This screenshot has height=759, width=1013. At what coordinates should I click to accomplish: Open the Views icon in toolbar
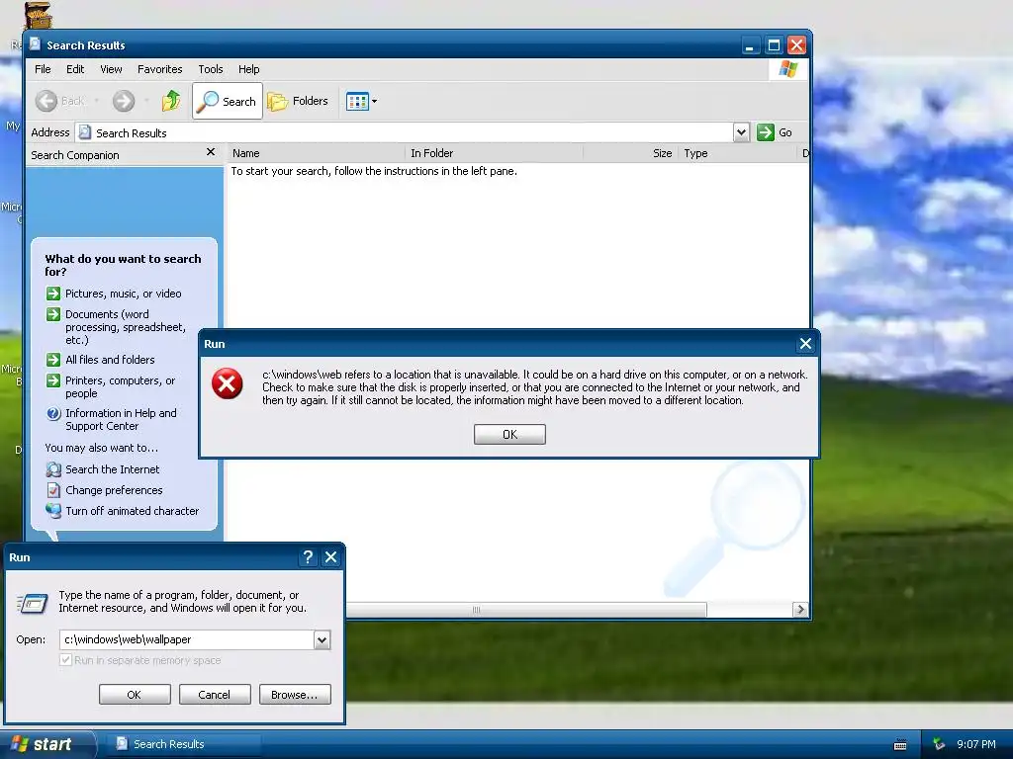(357, 101)
